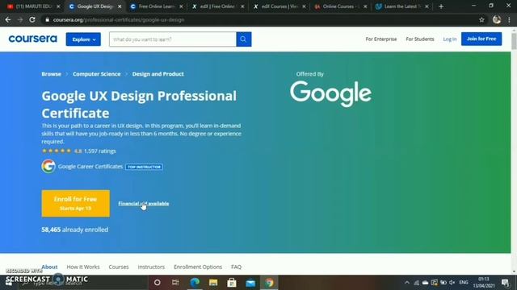Click the browser forward arrow

pyautogui.click(x=20, y=19)
